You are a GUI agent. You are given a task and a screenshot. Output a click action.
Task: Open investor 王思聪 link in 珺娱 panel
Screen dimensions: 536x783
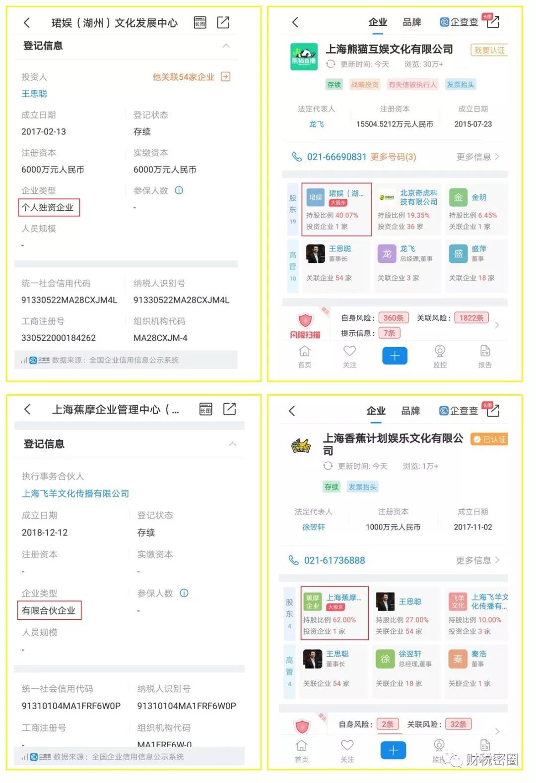coord(34,94)
